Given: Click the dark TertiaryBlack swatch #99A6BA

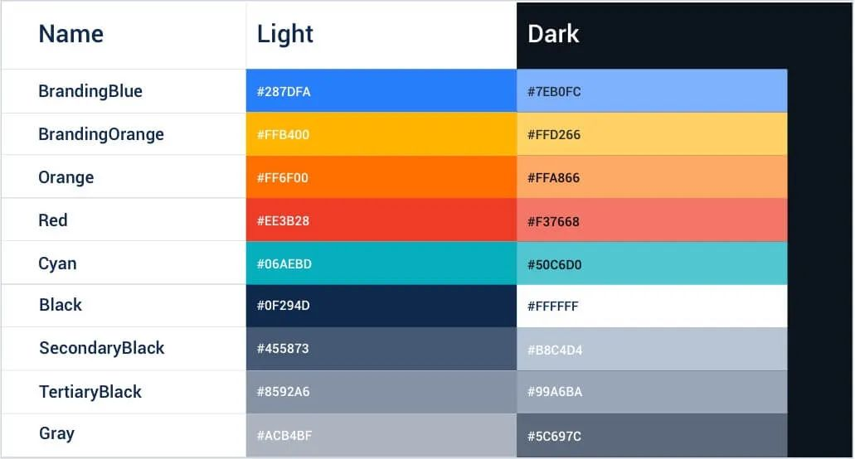Looking at the screenshot, I should tap(651, 392).
